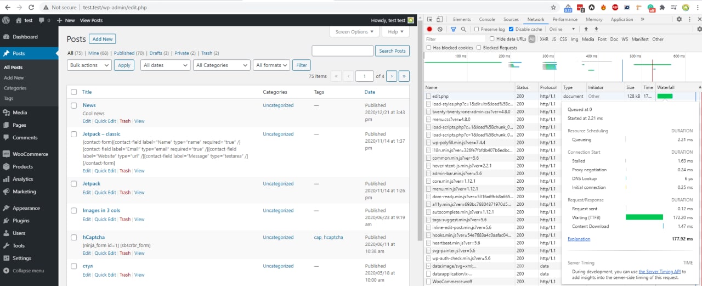Viewport: 702px width, 286px height.
Task: Uncheck the Disable cache checkbox
Action: (511, 29)
